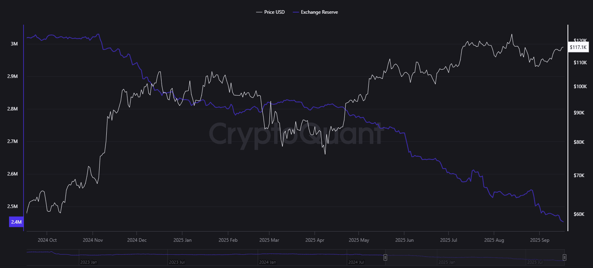Viewport: 593px width, 268px height.
Task: Click the 2024 Oct x-axis label
Action: point(47,240)
